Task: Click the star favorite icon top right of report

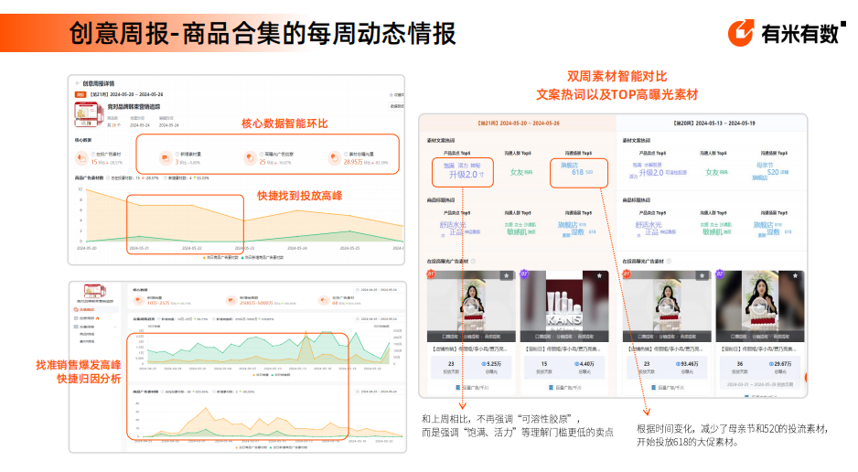Action: [391, 94]
